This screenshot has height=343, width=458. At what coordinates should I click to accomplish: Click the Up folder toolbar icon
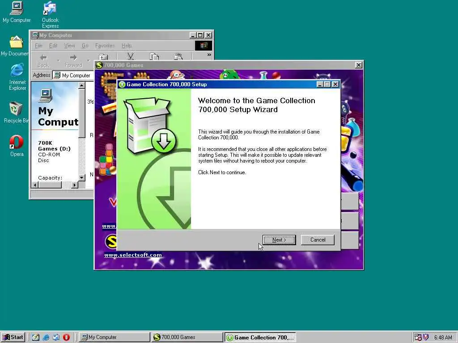[x=103, y=57]
